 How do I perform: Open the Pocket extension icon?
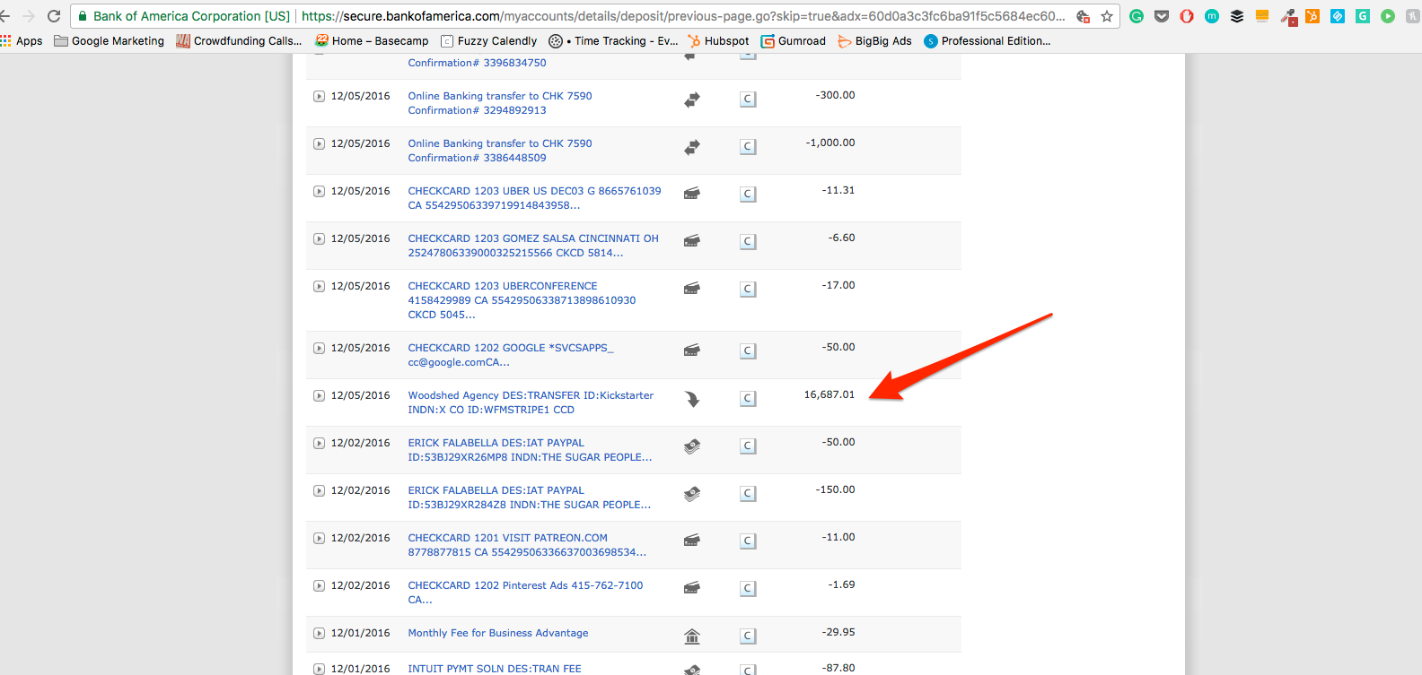tap(1162, 16)
